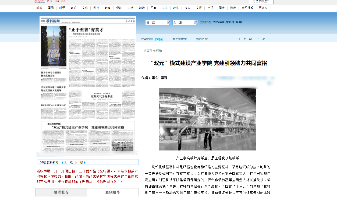This screenshot has width=337, height=200.
Task: Click the rocket launch photo on newspaper page
Action: click(x=54, y=46)
